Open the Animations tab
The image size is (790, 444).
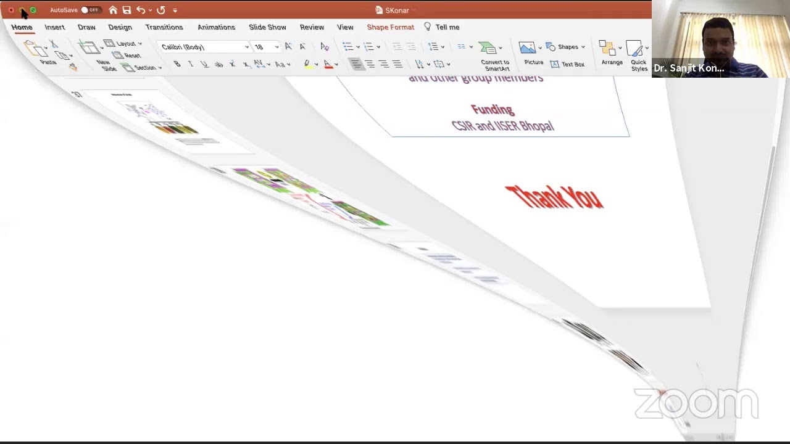click(216, 27)
